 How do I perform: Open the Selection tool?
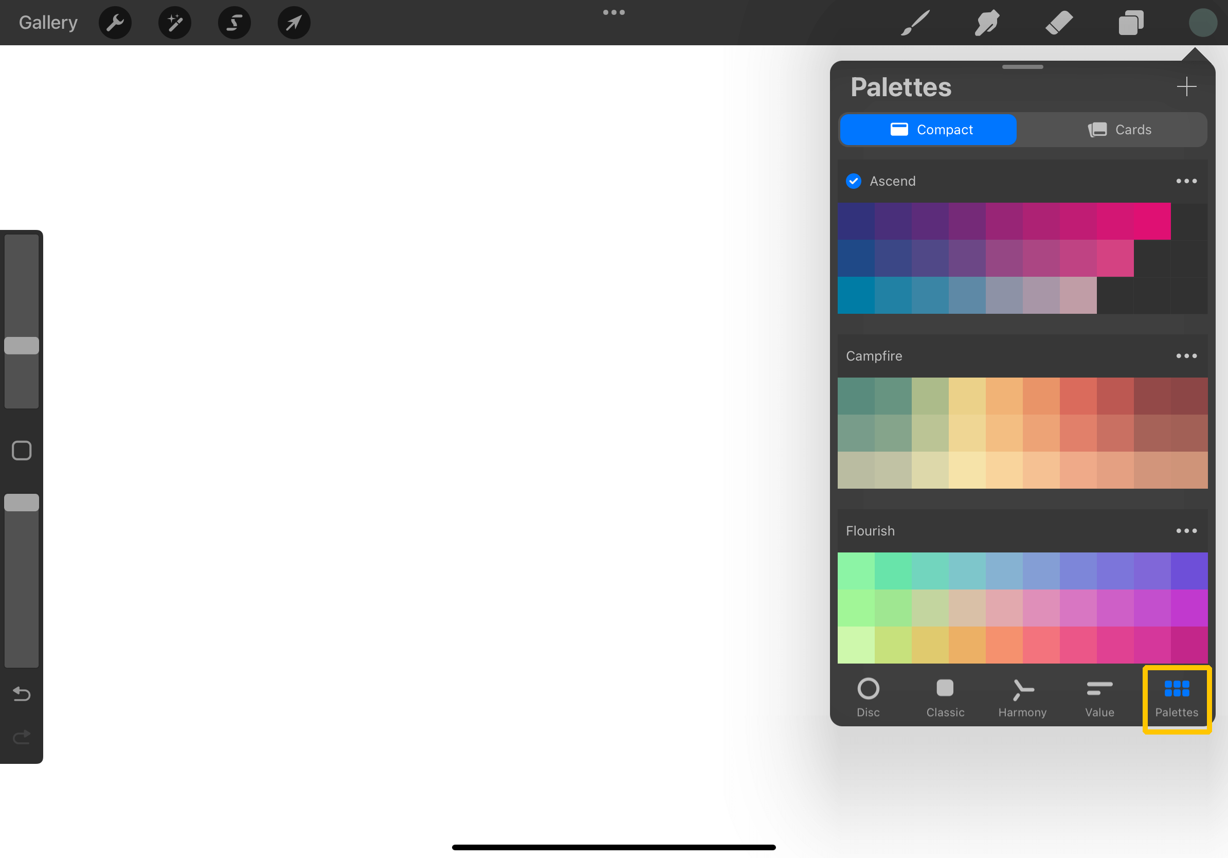pos(234,23)
